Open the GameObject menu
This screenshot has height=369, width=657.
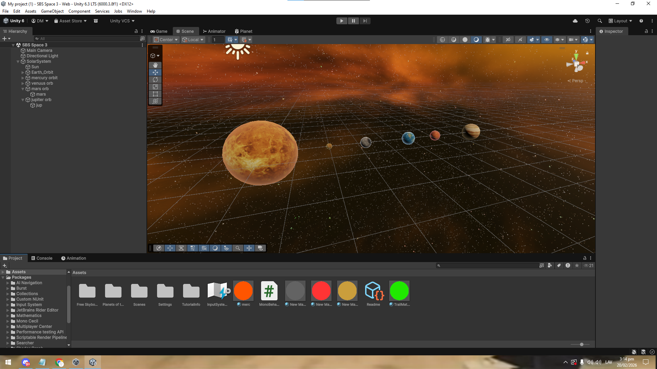click(x=52, y=11)
